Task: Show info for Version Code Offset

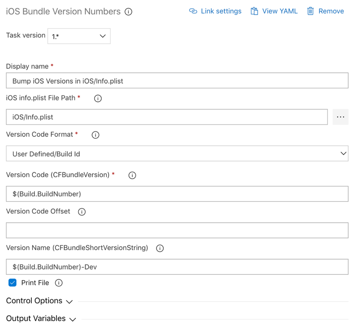Action: (82, 212)
